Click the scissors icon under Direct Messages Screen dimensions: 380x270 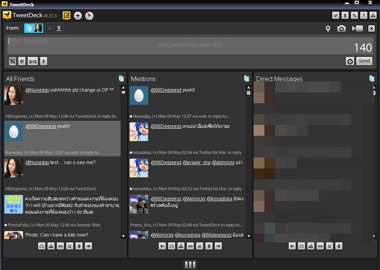330,246
